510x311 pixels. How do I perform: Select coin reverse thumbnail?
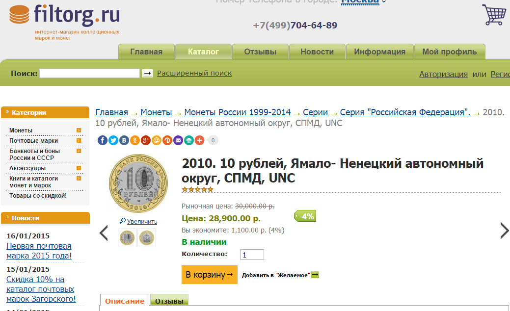click(x=147, y=237)
